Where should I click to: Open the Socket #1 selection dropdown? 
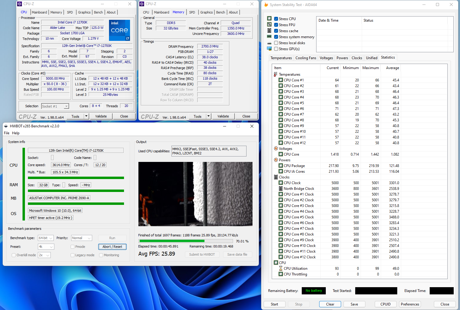[55, 106]
